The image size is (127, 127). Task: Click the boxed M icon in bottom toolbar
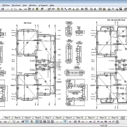click(45, 121)
